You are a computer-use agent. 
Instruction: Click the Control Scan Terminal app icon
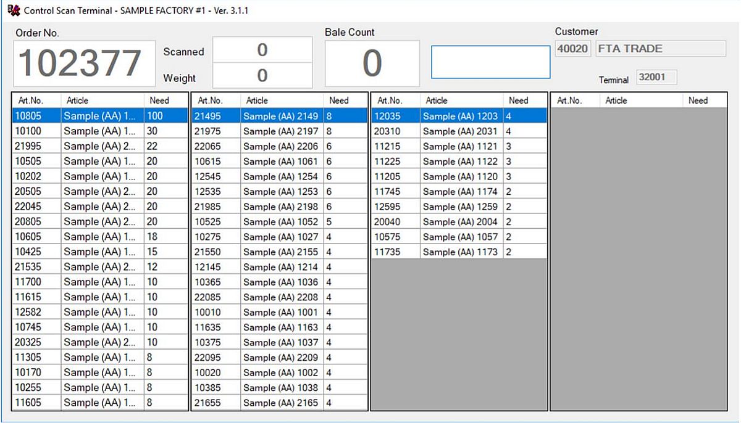tap(14, 10)
